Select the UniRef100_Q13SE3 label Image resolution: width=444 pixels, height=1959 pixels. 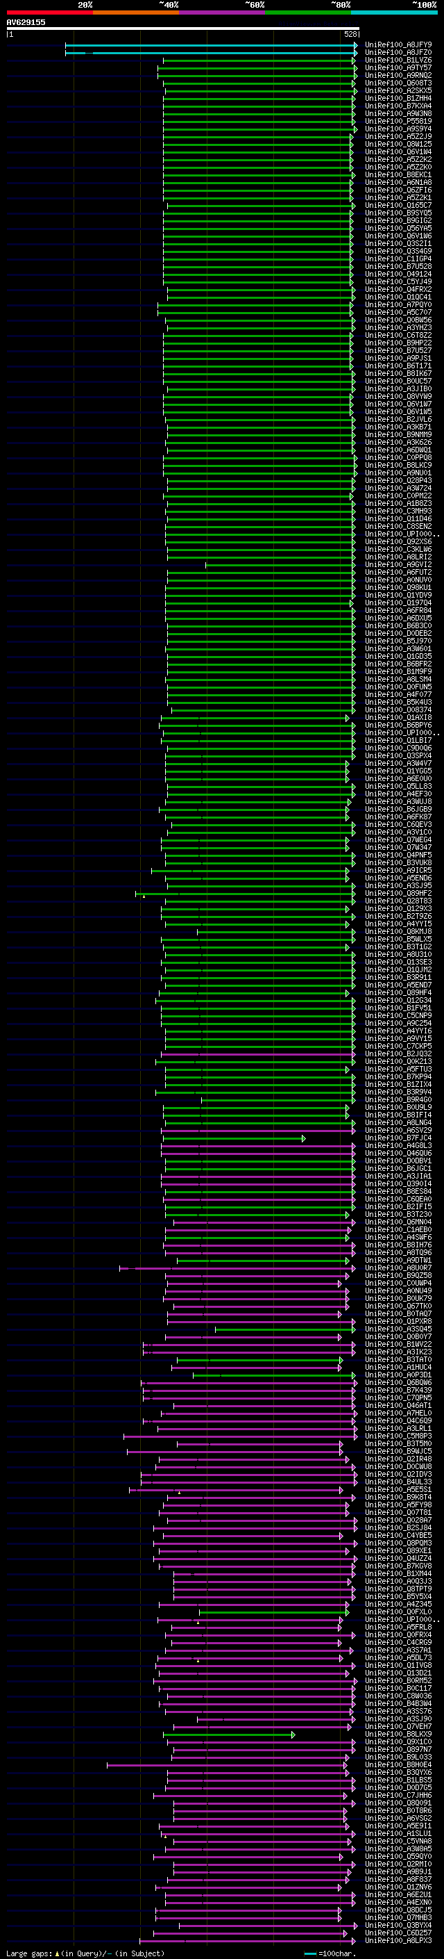pyautogui.click(x=398, y=962)
